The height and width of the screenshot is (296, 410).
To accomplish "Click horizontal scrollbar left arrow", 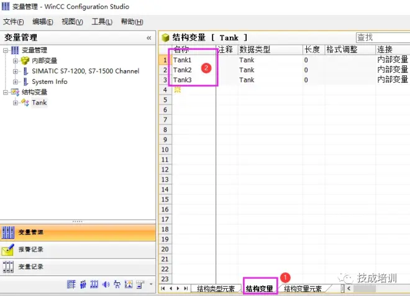I will [348, 289].
